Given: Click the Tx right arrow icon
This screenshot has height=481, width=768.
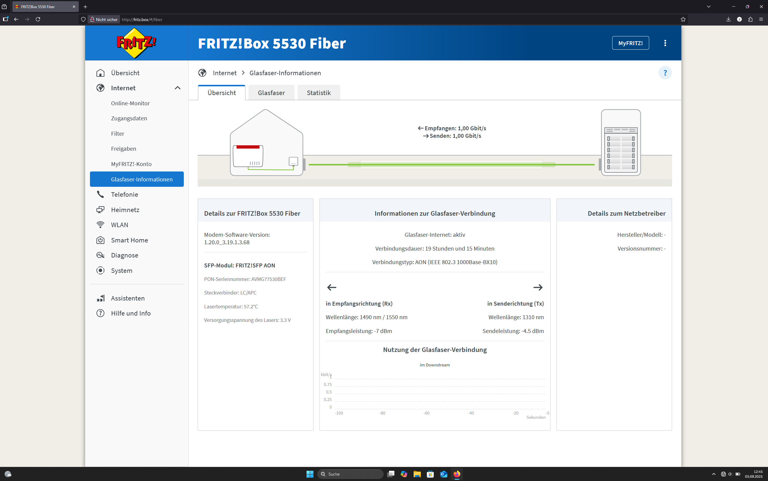Looking at the screenshot, I should coord(538,288).
